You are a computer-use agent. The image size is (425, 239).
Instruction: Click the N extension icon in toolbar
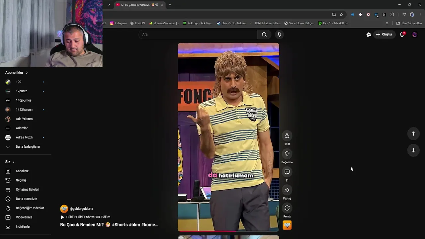pos(384,15)
